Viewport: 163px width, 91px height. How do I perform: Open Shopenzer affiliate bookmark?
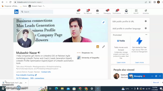tap(10, 6)
